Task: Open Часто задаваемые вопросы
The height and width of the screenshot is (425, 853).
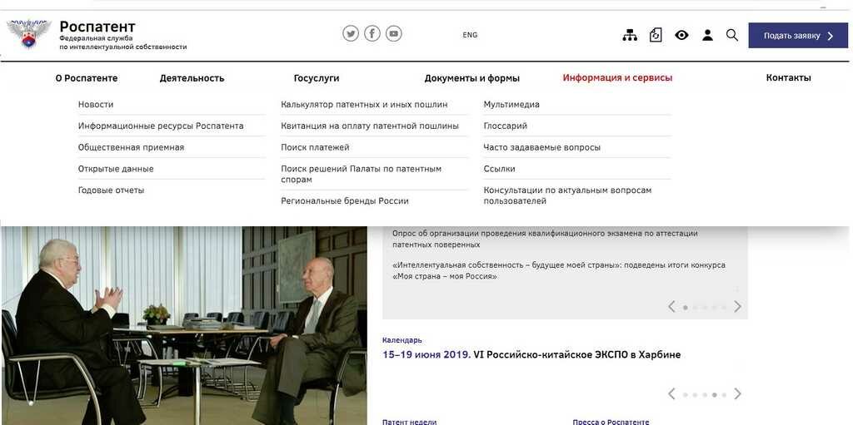Action: (x=542, y=147)
